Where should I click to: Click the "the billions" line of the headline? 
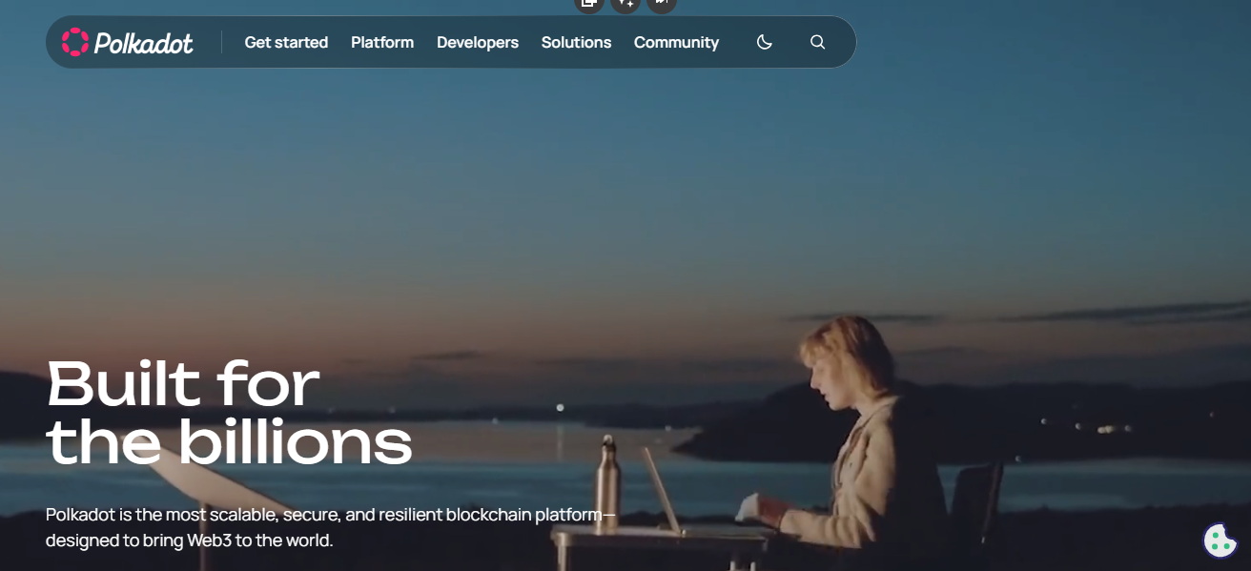click(x=229, y=442)
